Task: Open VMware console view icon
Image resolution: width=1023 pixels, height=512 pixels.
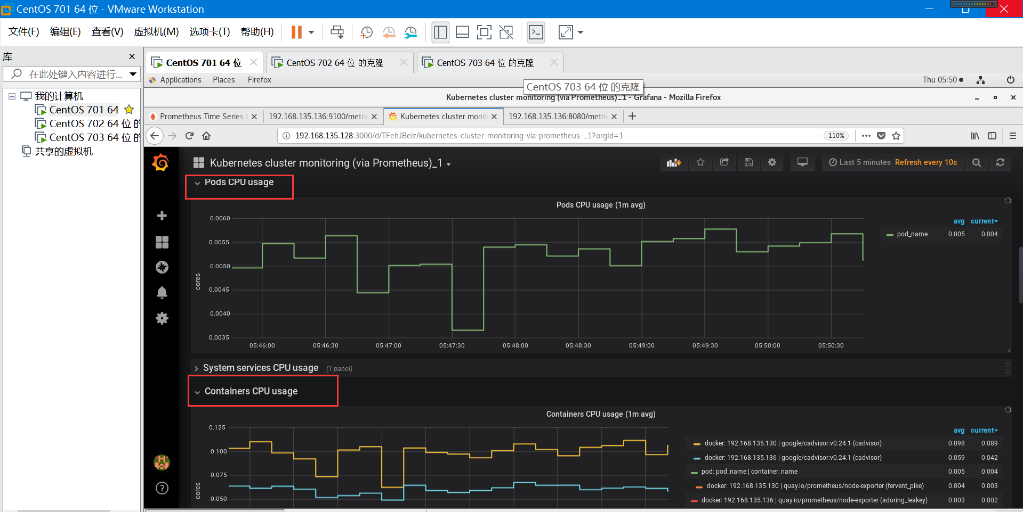Action: click(536, 32)
